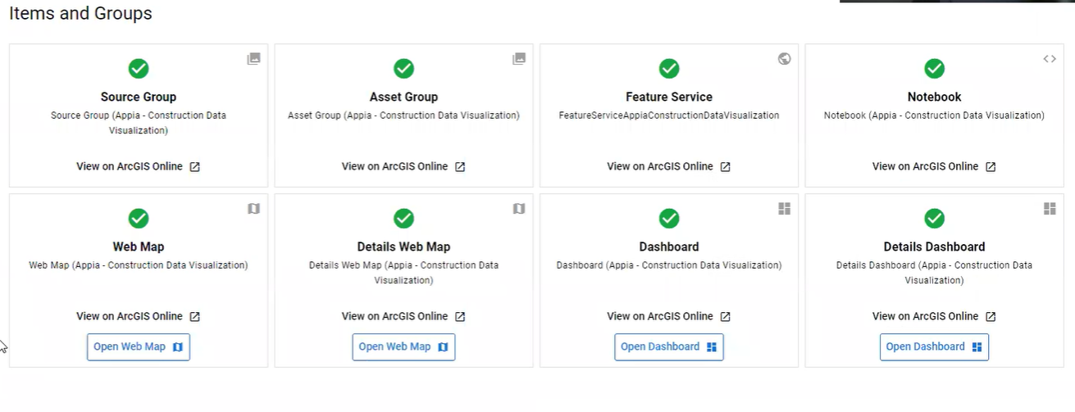The height and width of the screenshot is (412, 1075).
Task: Click the globe icon on Feature Service card
Action: [785, 59]
